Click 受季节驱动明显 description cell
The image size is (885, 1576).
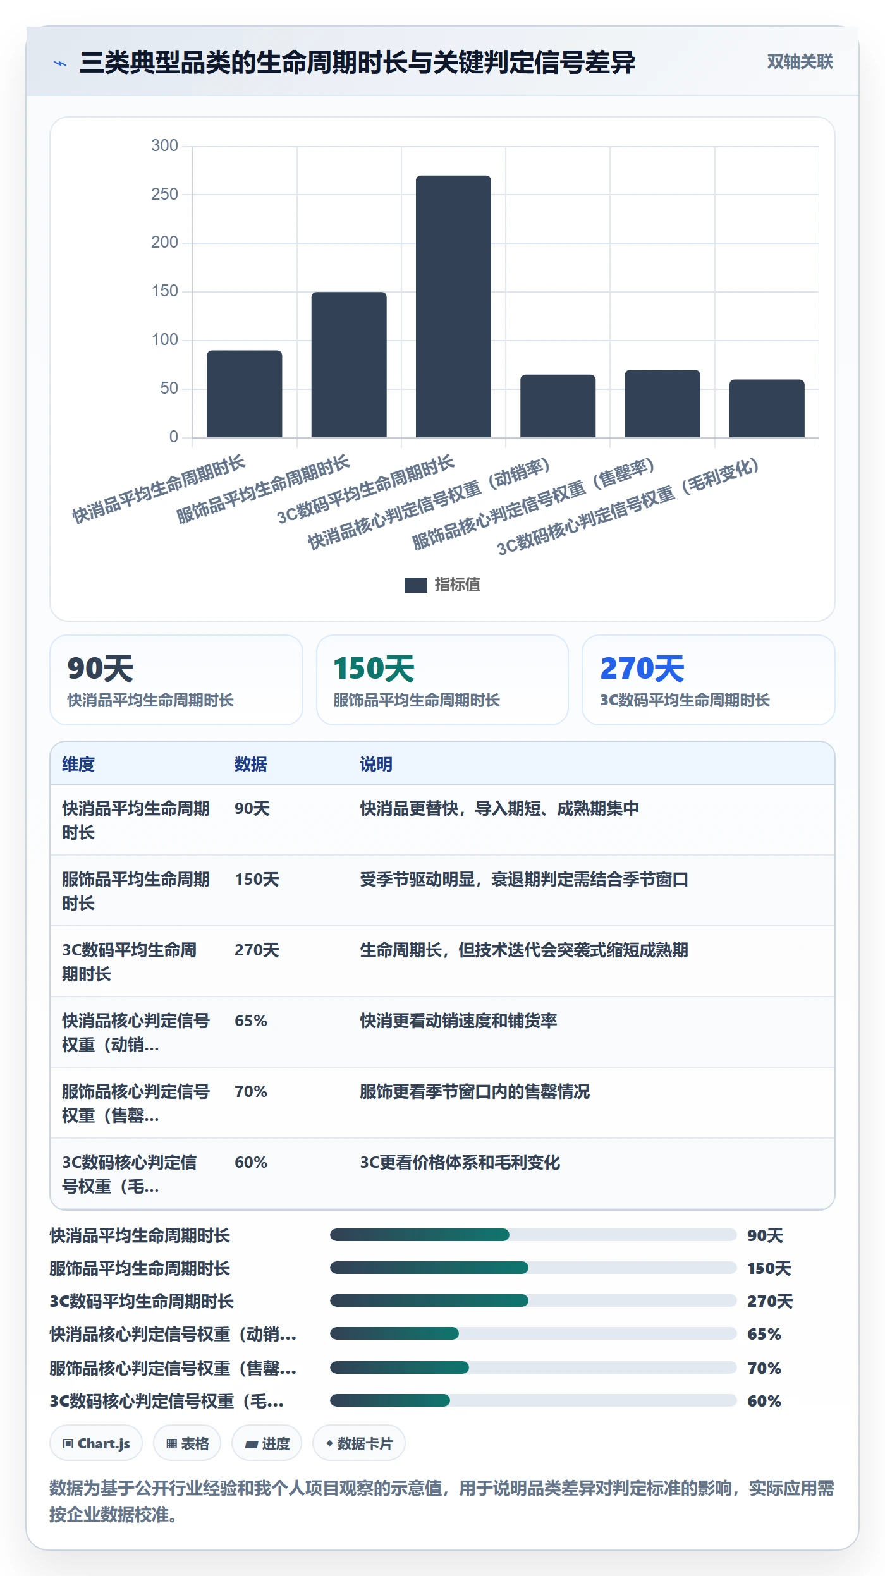524,879
